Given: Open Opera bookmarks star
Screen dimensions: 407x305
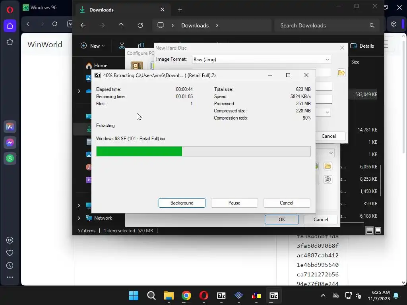Looking at the screenshot, I should tap(10, 42).
